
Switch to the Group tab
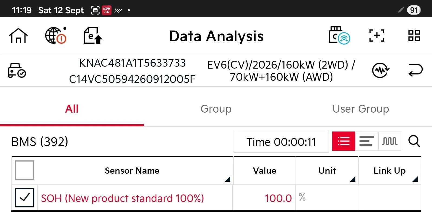216,109
